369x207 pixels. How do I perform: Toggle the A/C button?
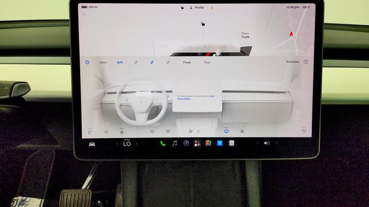tap(120, 63)
